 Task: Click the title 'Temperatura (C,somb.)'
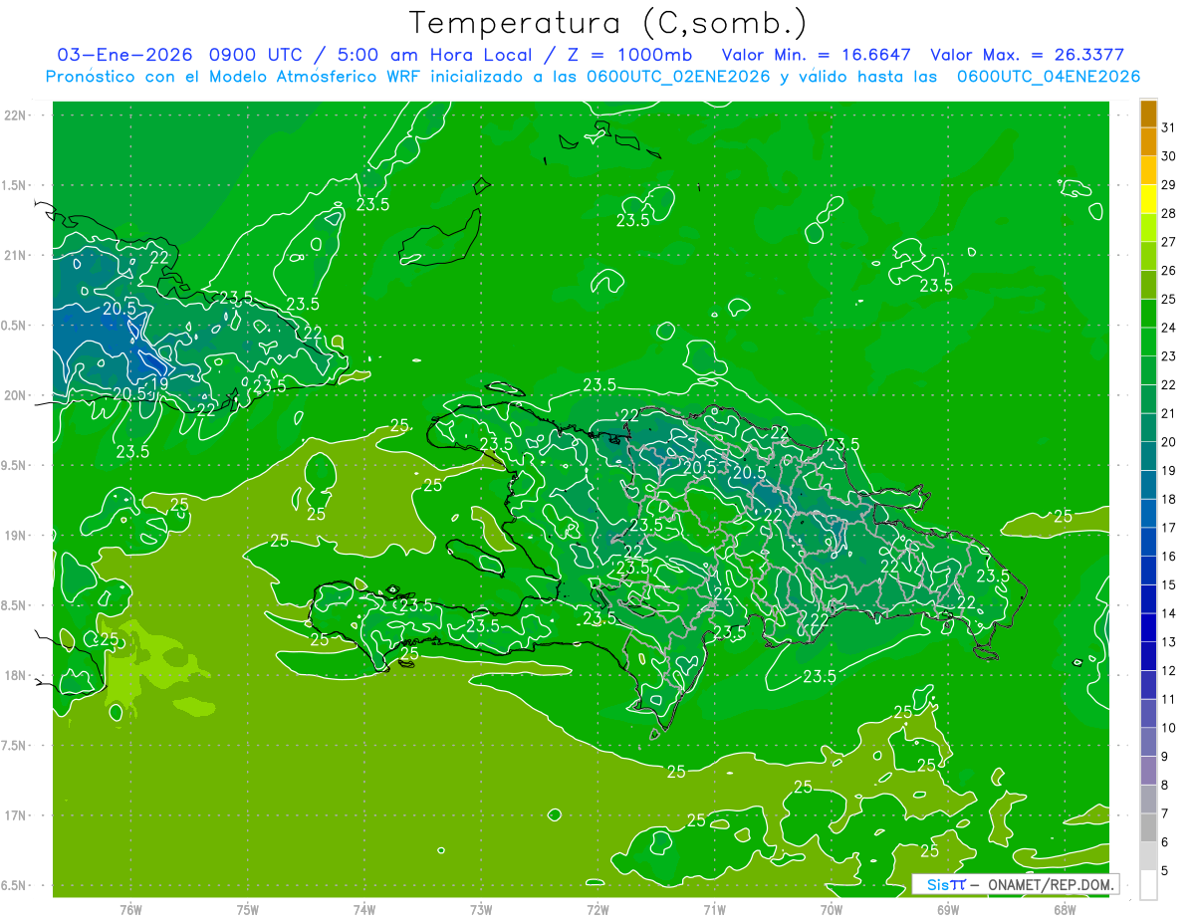coord(608,23)
